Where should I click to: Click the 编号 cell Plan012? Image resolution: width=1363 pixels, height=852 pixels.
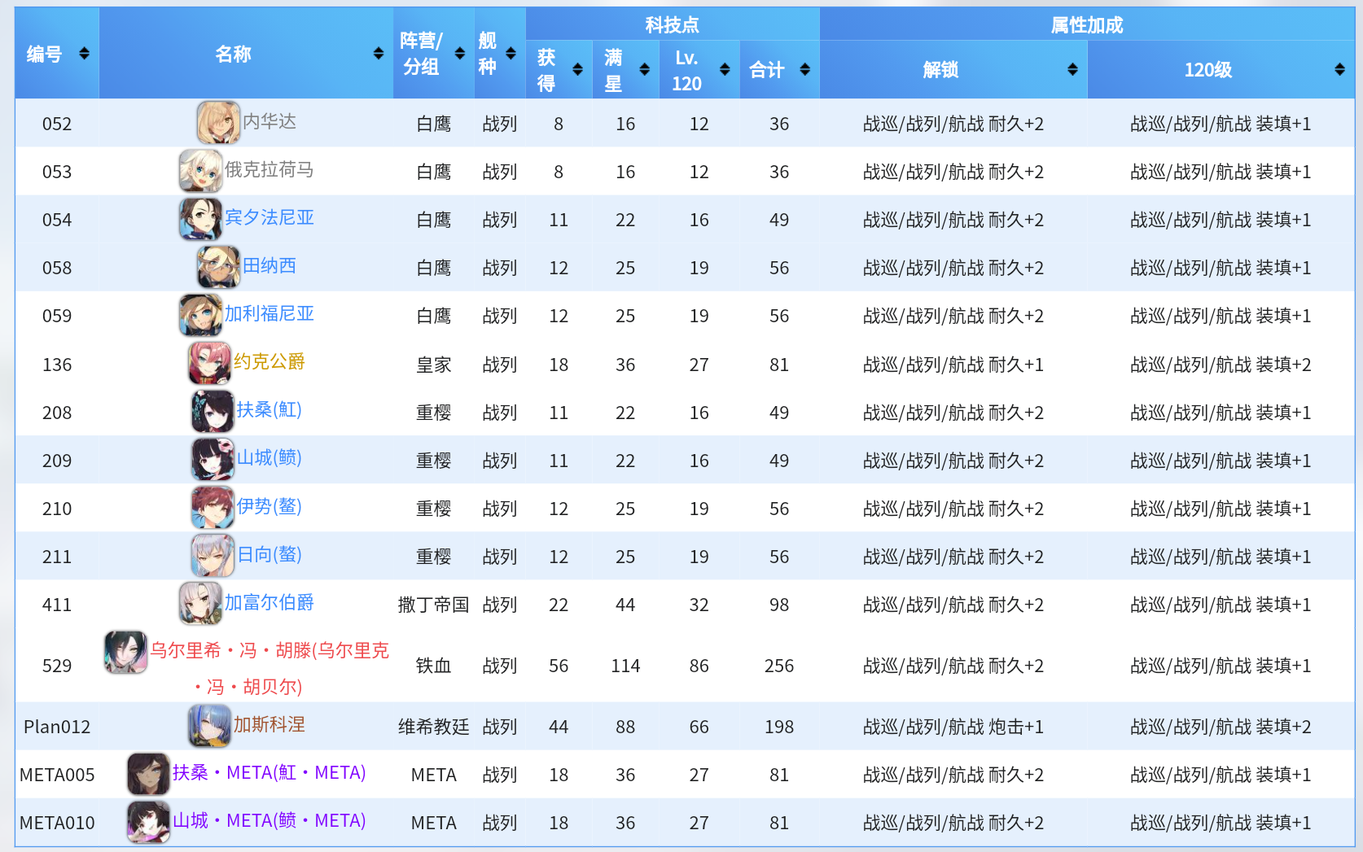click(x=57, y=727)
